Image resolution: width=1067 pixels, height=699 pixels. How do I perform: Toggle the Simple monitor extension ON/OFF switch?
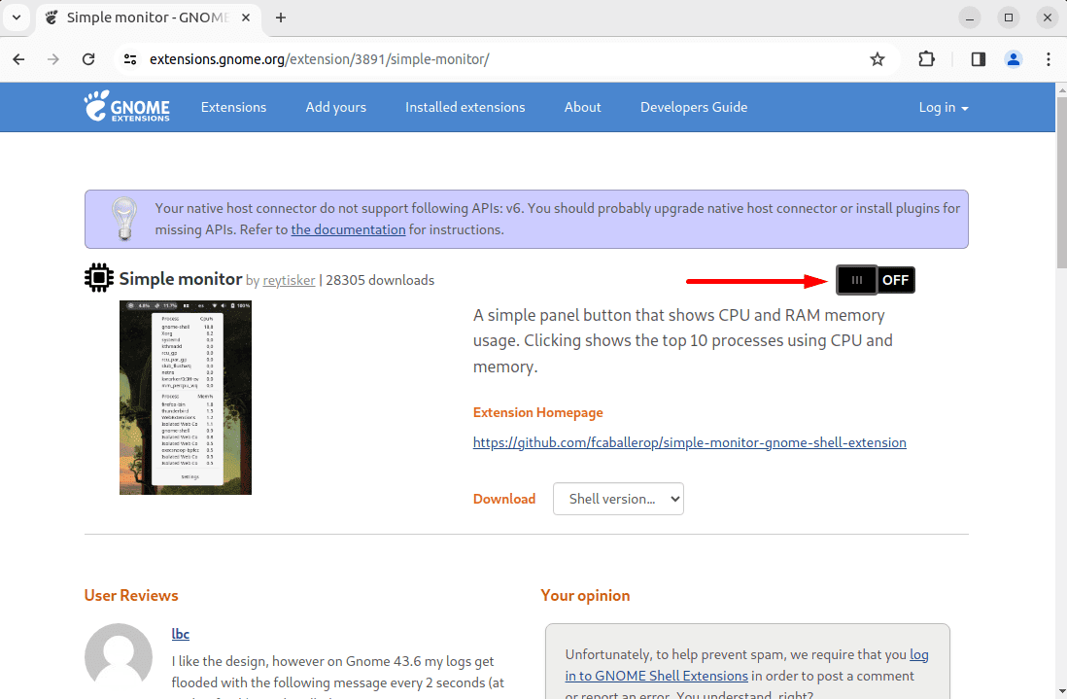click(876, 280)
